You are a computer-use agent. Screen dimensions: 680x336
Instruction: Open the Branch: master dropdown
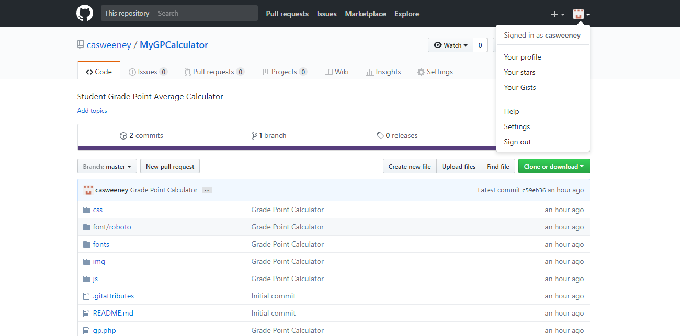tap(107, 167)
